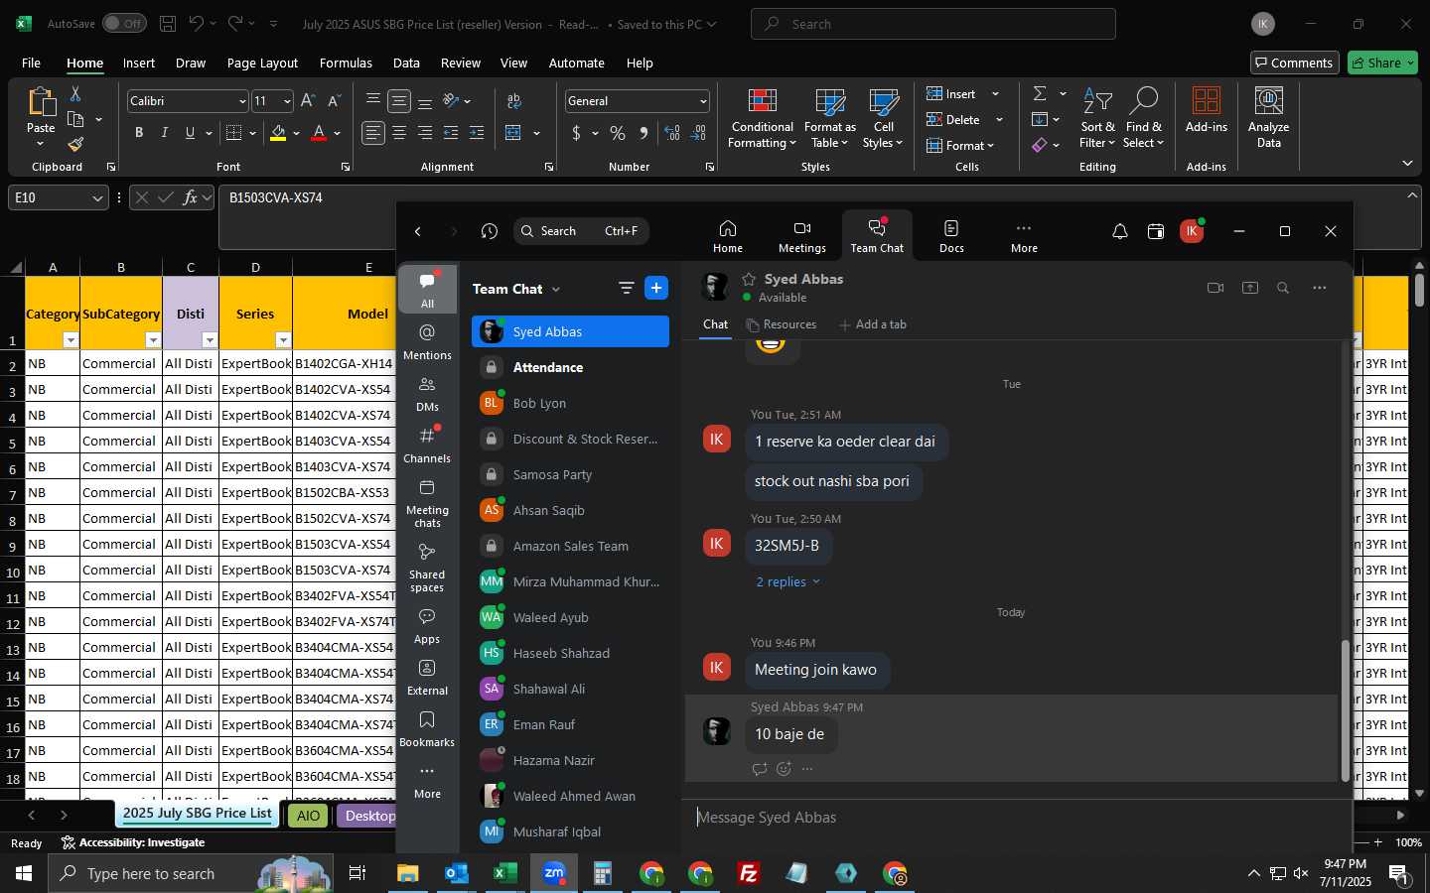Screen dimensions: 1430x893
Task: Add emoji reaction to '10 baje de'
Action: [x=784, y=769]
